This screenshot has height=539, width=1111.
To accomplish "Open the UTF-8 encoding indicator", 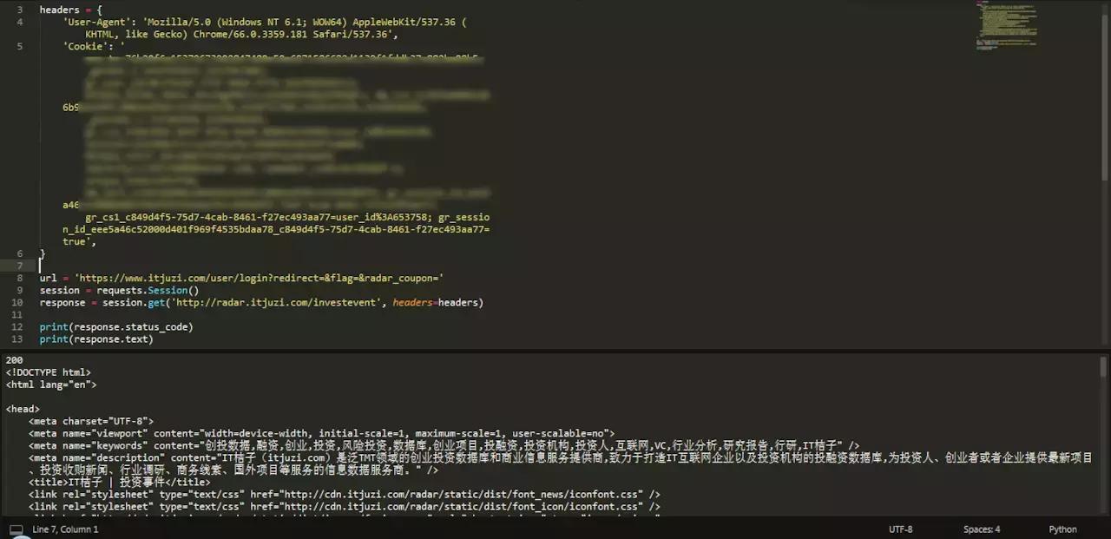I will (x=900, y=529).
